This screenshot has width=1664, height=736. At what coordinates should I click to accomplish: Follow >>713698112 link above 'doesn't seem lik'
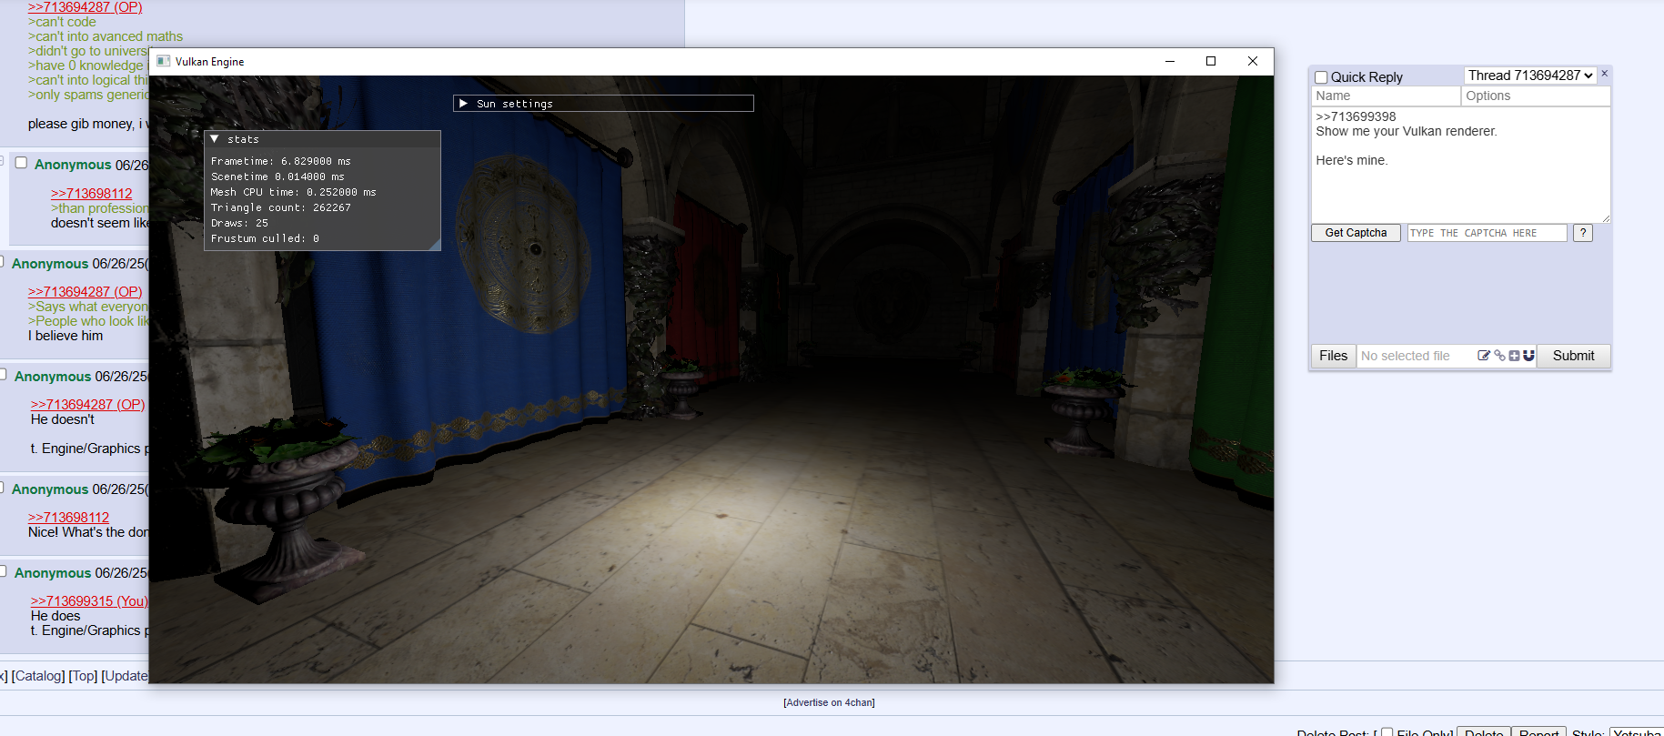click(x=91, y=194)
